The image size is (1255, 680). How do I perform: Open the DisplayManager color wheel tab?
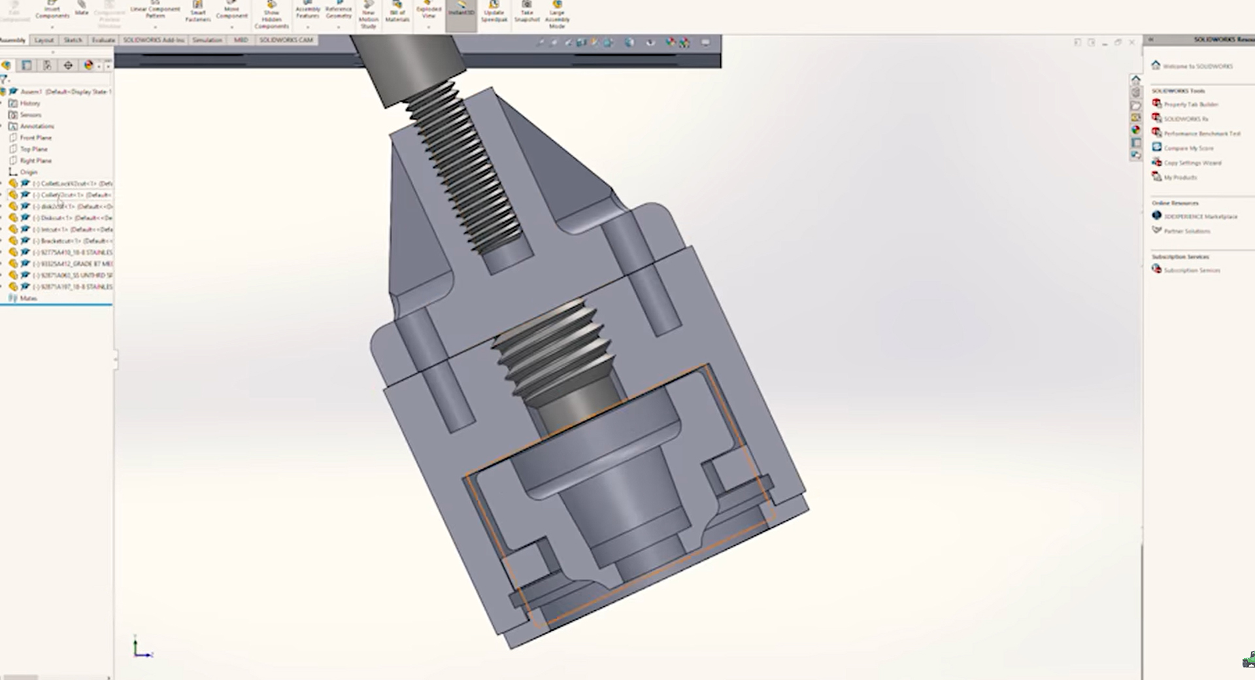click(88, 65)
